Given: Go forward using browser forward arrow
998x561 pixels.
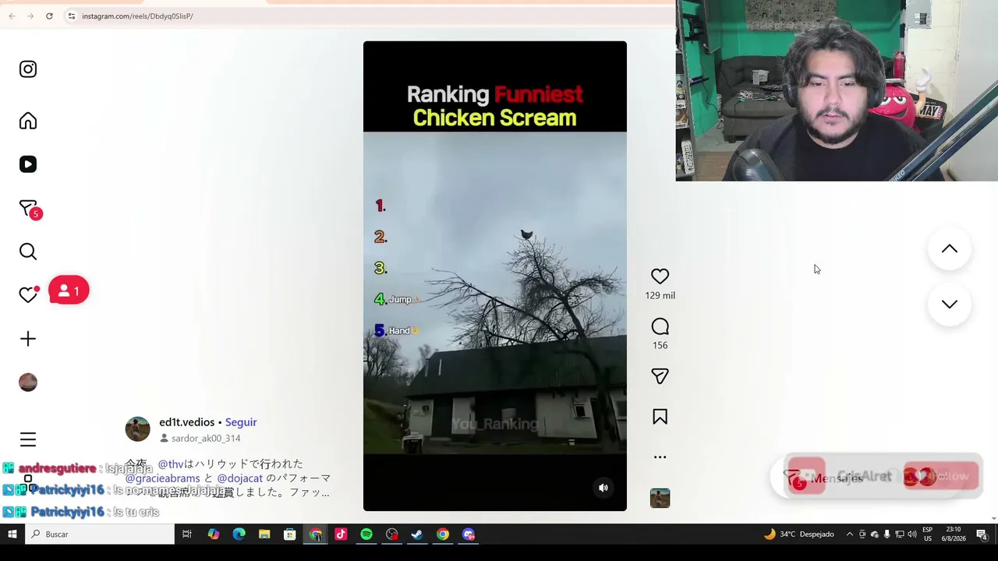Looking at the screenshot, I should [x=30, y=16].
